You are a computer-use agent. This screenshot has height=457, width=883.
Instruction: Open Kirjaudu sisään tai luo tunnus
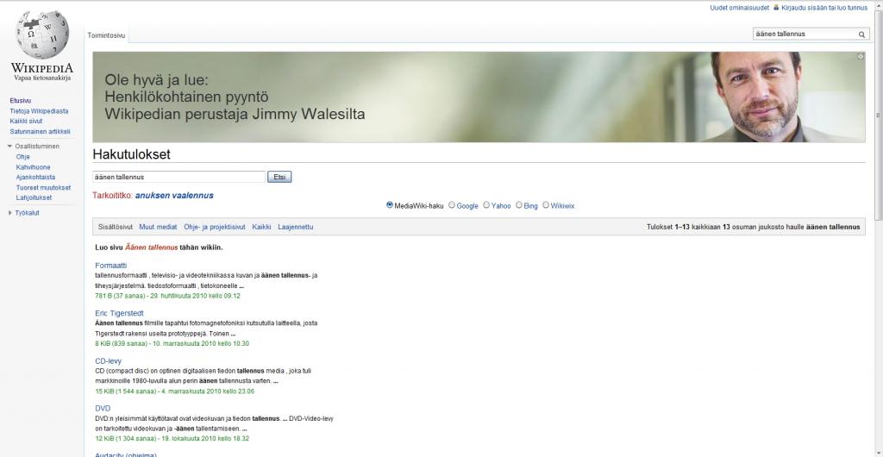coord(824,9)
